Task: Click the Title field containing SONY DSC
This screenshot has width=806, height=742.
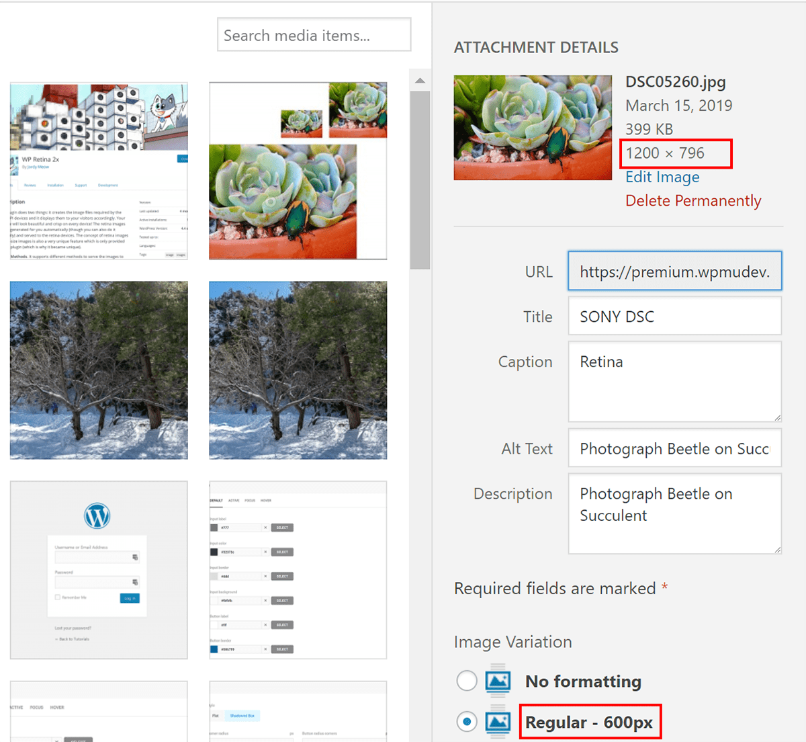Action: 674,317
